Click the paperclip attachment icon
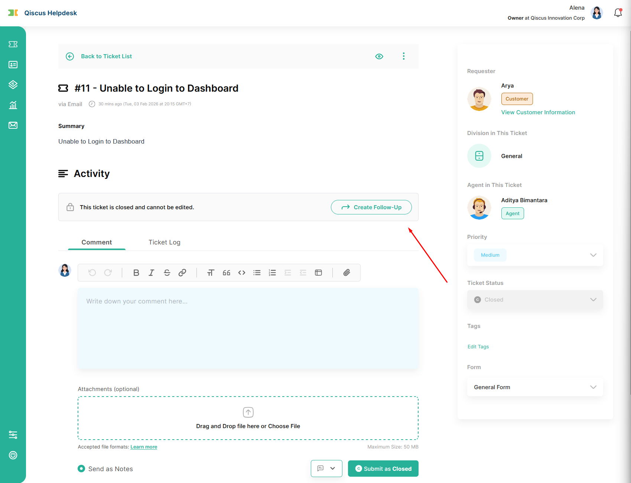The width and height of the screenshot is (631, 483). pyautogui.click(x=347, y=273)
